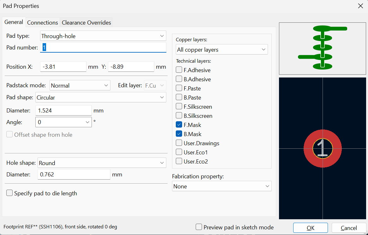This screenshot has width=368, height=235.
Task: Open the Angle combo box
Action: pos(63,122)
